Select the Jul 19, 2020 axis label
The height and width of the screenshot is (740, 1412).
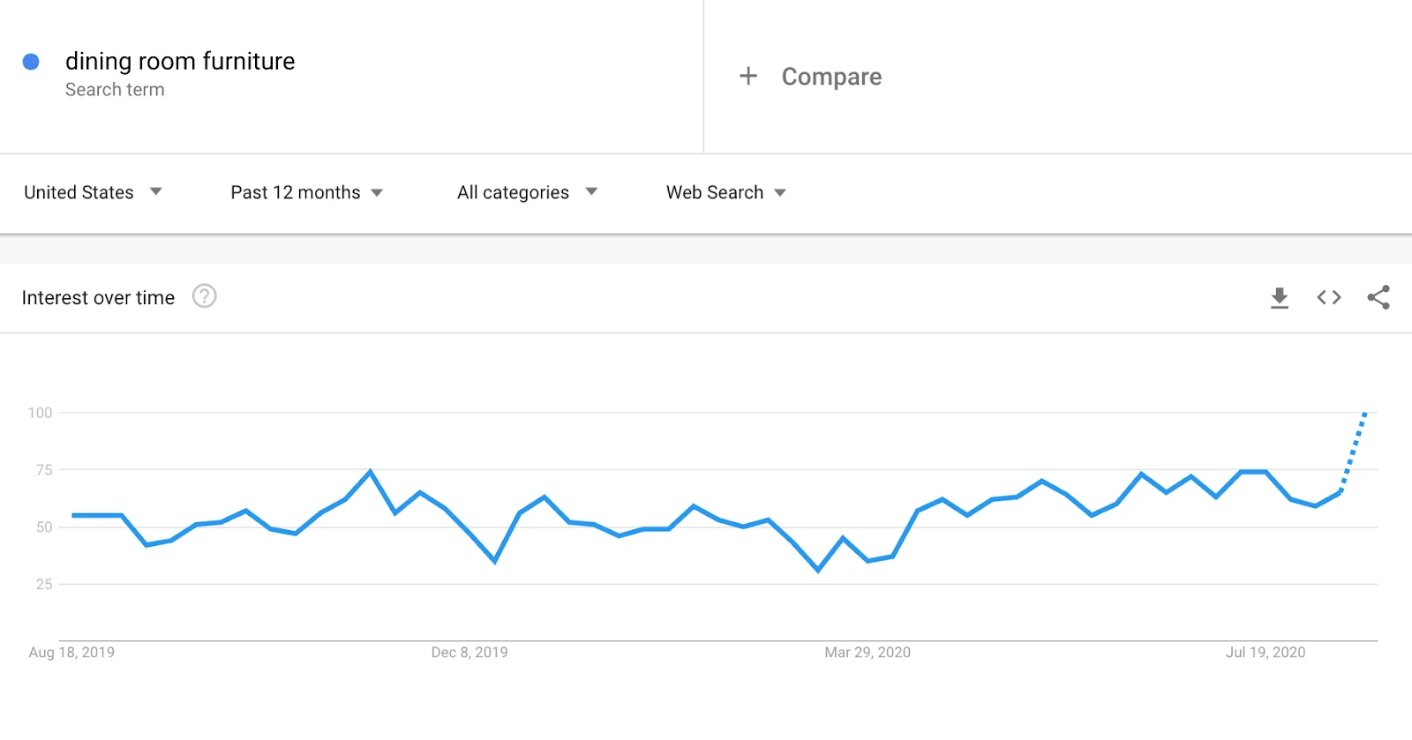1265,653
